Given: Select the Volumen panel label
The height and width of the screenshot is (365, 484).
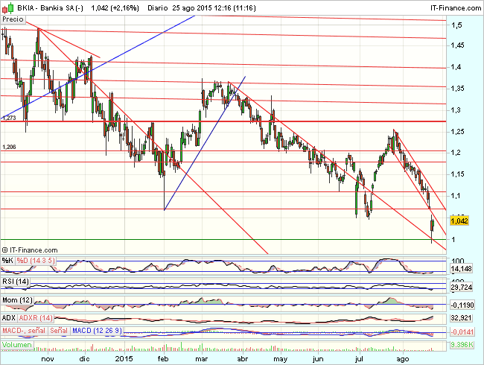Looking at the screenshot, I should pyautogui.click(x=17, y=345).
